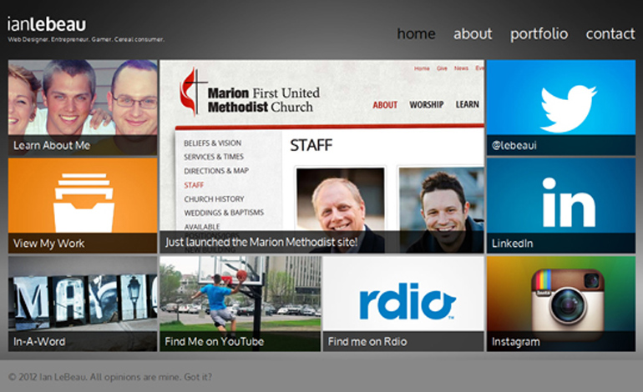Click the Instagram camera icon
Viewport: 643px width, 392px height.
[x=568, y=304]
